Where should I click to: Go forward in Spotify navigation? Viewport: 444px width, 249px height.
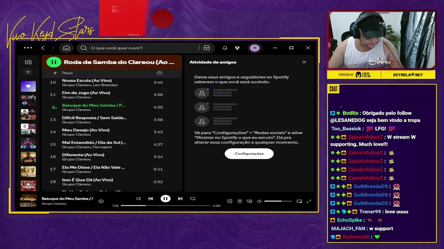(53, 48)
